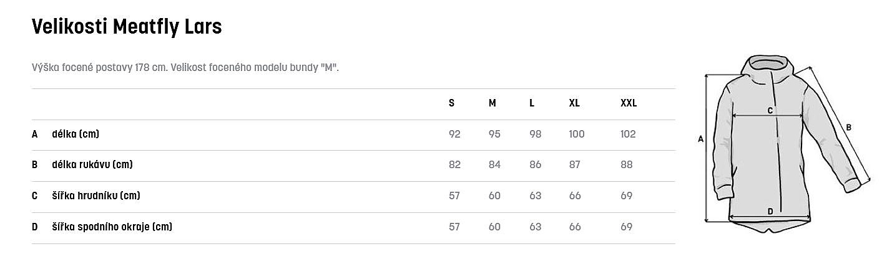Click value 95 for M length
Viewport: 882px width, 264px height.
pyautogui.click(x=494, y=134)
